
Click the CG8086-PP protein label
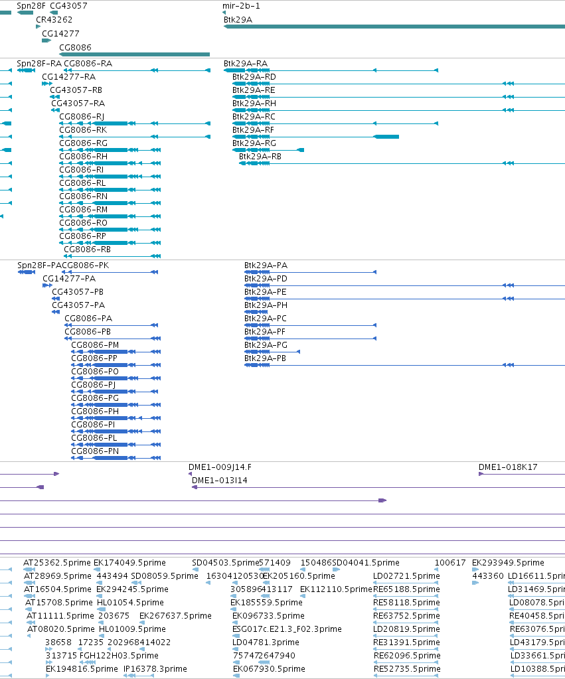[94, 358]
